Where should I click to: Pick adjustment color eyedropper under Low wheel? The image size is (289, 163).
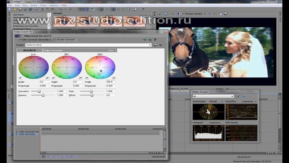click(x=47, y=78)
